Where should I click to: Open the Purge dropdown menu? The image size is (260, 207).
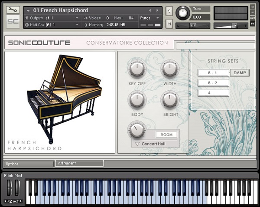[150, 18]
